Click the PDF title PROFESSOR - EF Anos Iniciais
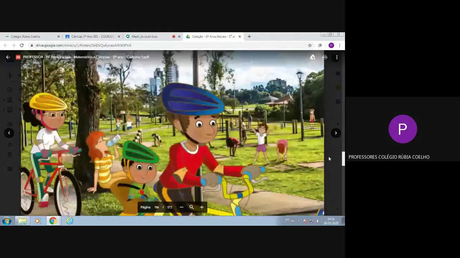The image size is (460, 258). [x=86, y=57]
